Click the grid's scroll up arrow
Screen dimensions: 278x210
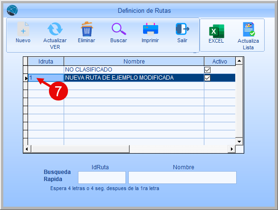239,61
